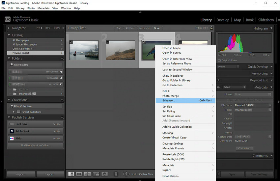
Task: Open Quick Develop Defaults dropdown
Action: pos(228,66)
